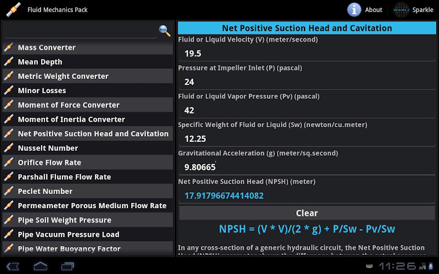Click the pipe icon beside Peclet Number
This screenshot has width=439, height=274.
(x=9, y=191)
